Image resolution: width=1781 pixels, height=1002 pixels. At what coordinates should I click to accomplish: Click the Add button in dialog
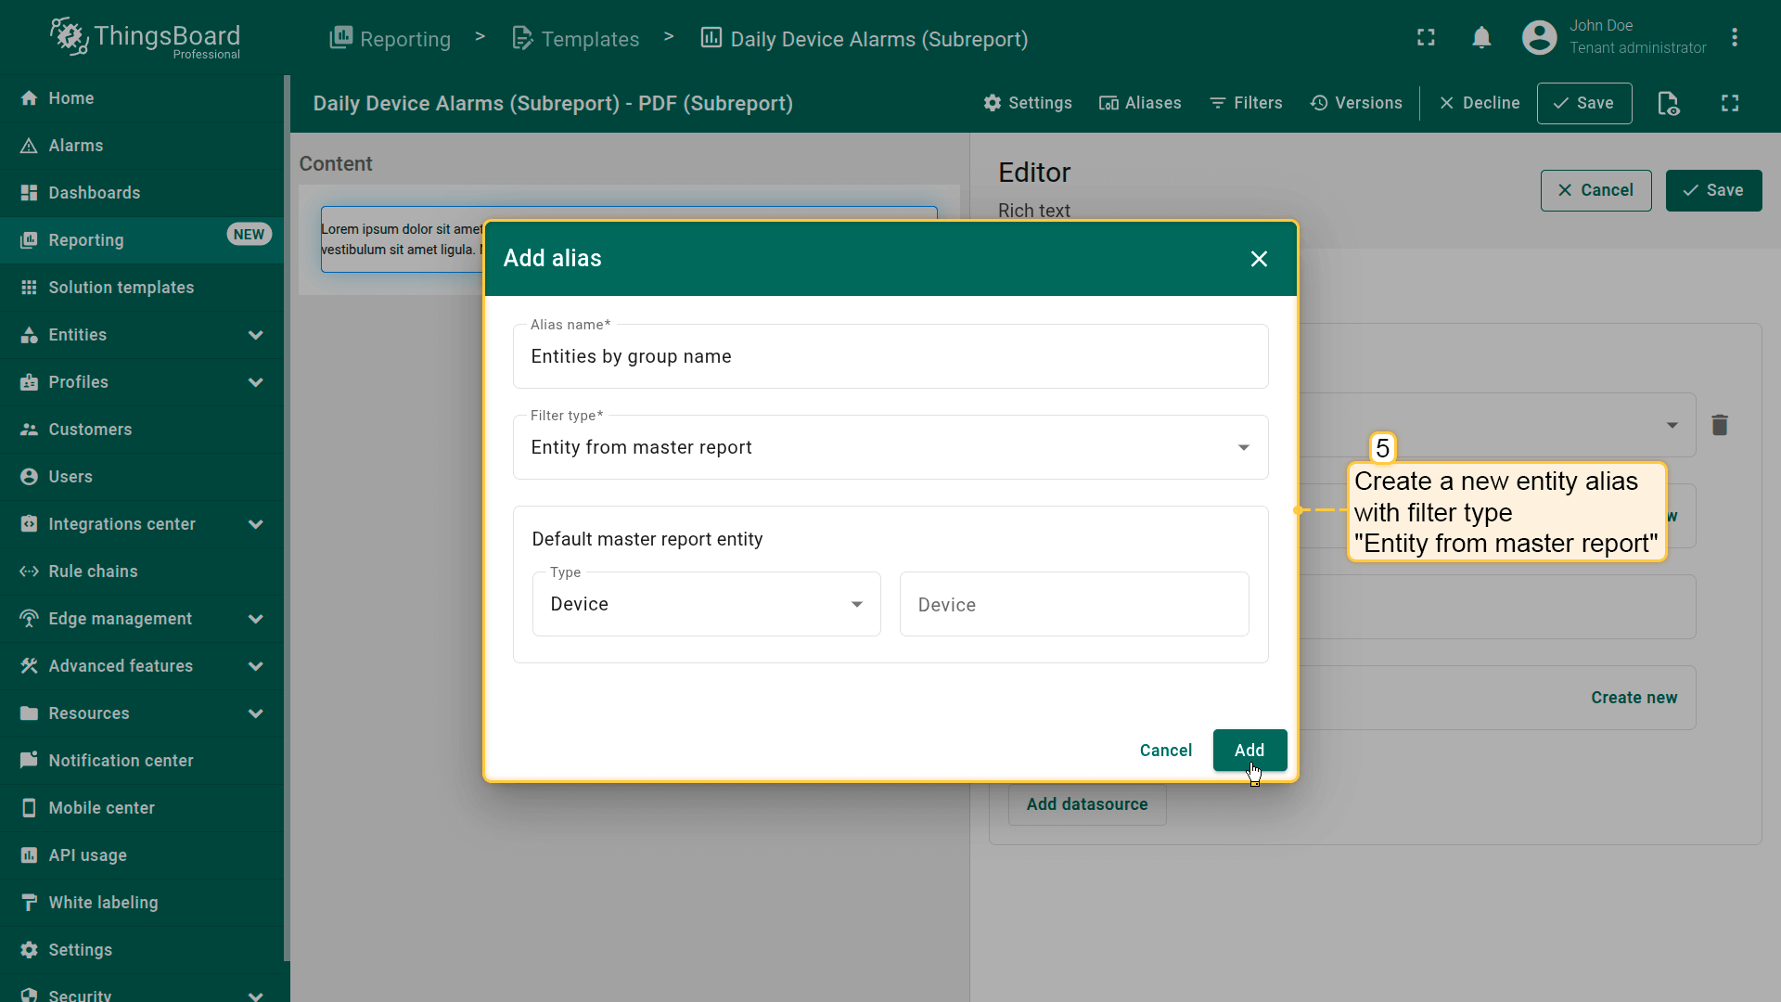(1249, 750)
